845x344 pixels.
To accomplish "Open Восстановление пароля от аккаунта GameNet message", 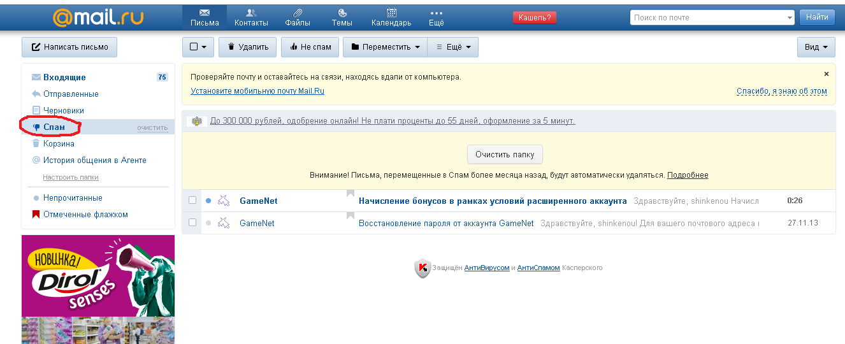I will click(x=446, y=224).
